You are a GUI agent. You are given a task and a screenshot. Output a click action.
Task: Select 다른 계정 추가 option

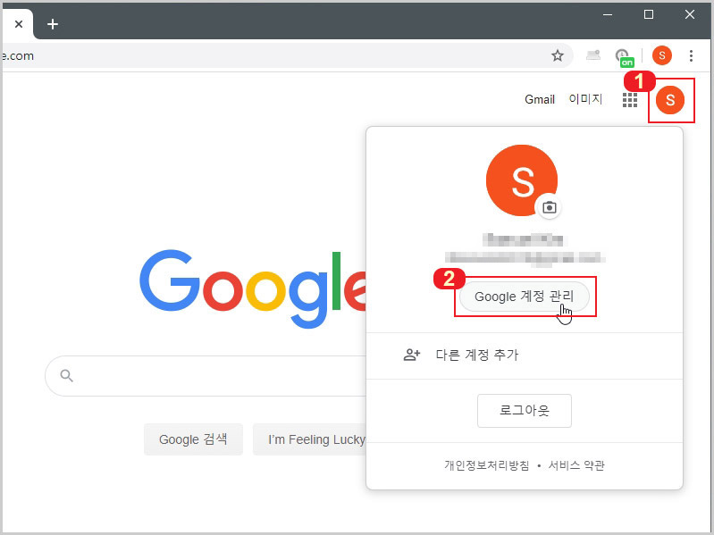pyautogui.click(x=525, y=355)
